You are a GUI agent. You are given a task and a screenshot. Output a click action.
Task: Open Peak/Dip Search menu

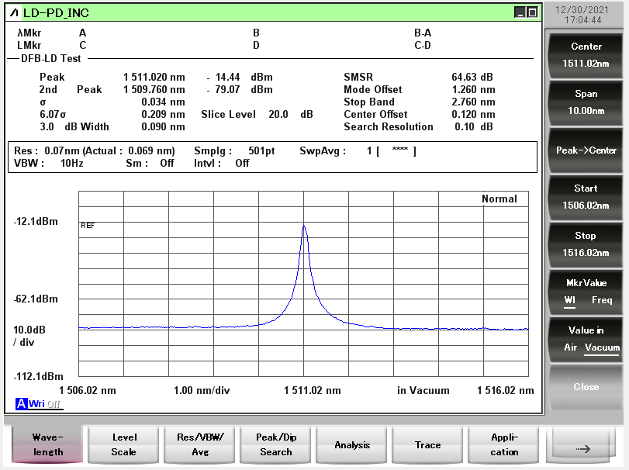point(276,444)
